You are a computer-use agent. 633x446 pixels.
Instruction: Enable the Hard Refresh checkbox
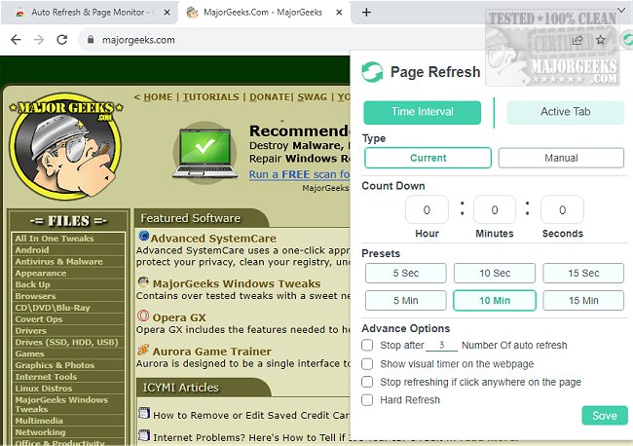click(367, 400)
